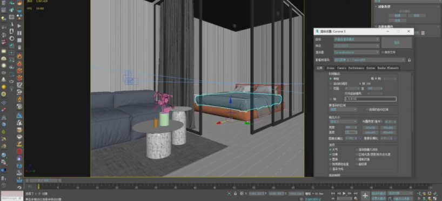Switch to the System tab

tap(371, 68)
